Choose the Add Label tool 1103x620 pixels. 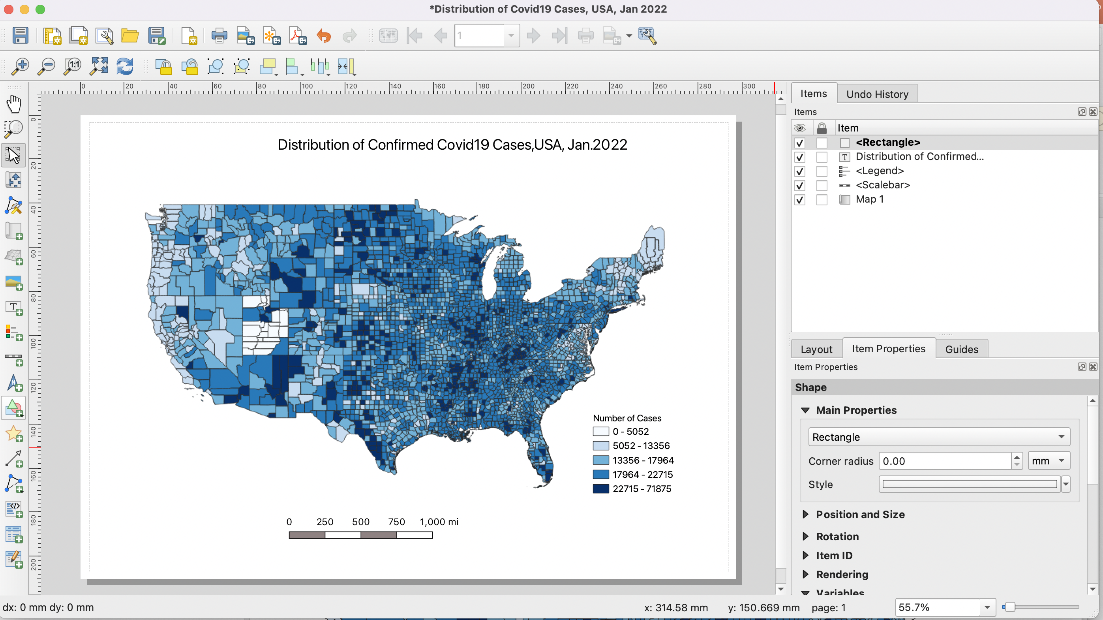pos(14,308)
